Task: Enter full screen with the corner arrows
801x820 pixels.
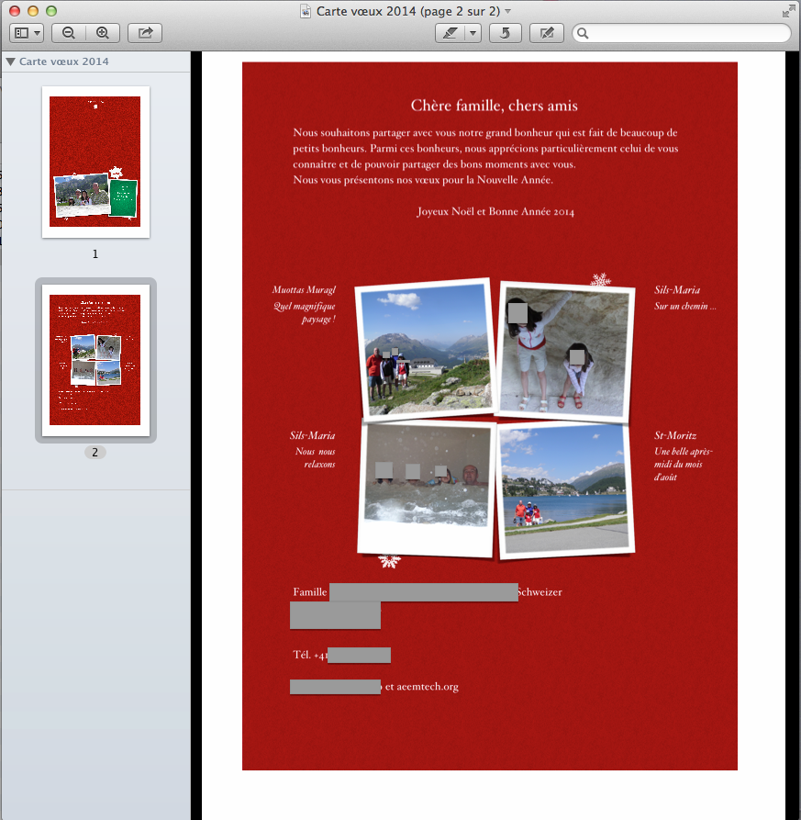Action: [x=788, y=11]
